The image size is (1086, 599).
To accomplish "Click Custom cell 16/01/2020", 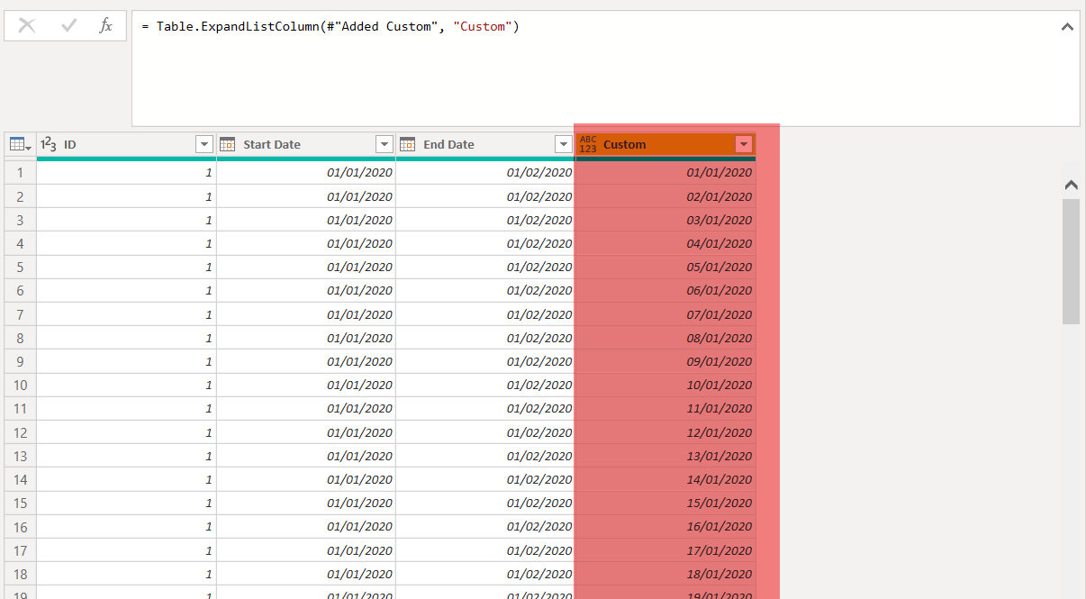I will click(665, 526).
